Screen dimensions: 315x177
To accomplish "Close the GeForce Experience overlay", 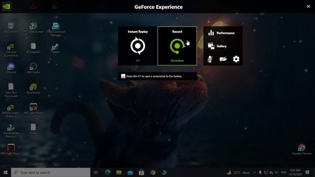I will [x=309, y=6].
